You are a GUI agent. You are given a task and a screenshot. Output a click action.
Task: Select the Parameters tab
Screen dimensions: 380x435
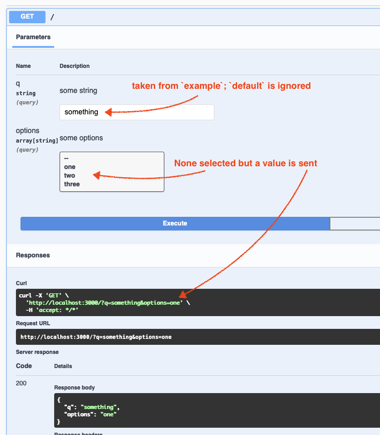click(33, 37)
